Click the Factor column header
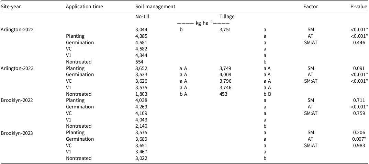The height and width of the screenshot is (164, 369). (310, 7)
